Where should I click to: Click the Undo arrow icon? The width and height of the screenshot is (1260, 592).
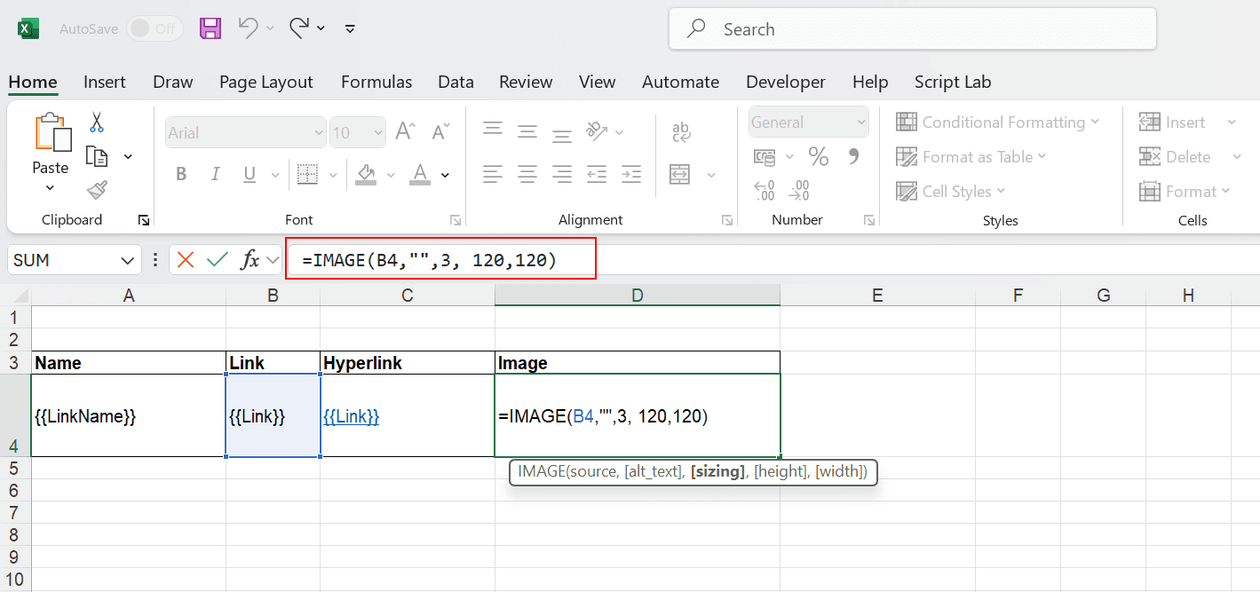click(249, 28)
